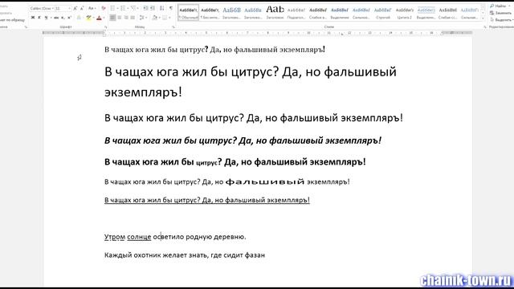Screen dimensions: 514x289
Task: Open the multilevel list menu
Action: (133, 8)
